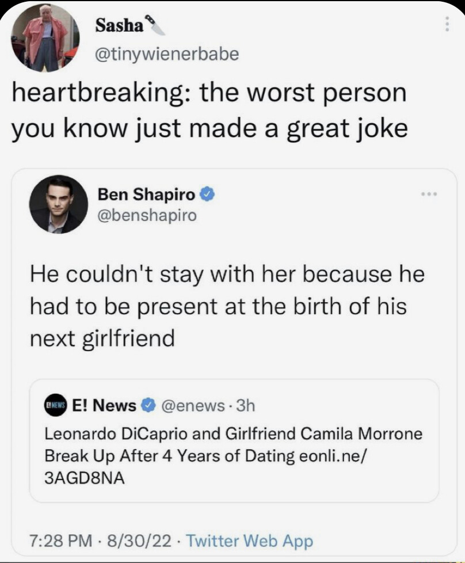Open the Twitter Web App source link
Image resolution: width=465 pixels, height=563 pixels.
click(250, 541)
